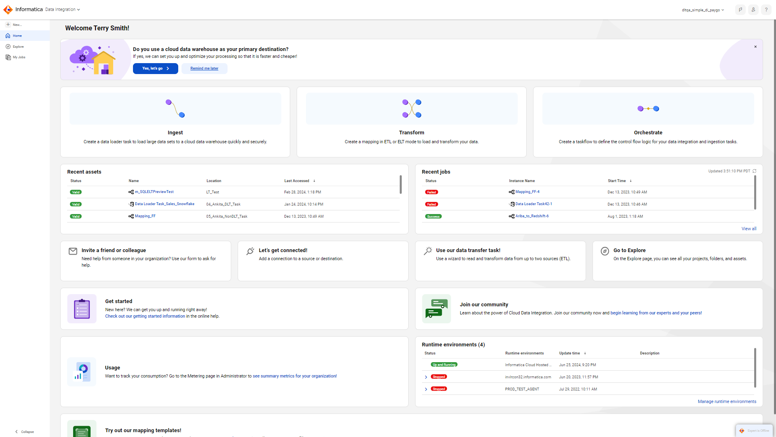Click data loader icon beside Data Loader Task_Sales_Snowflake
This screenshot has width=776, height=437.
coord(131,204)
